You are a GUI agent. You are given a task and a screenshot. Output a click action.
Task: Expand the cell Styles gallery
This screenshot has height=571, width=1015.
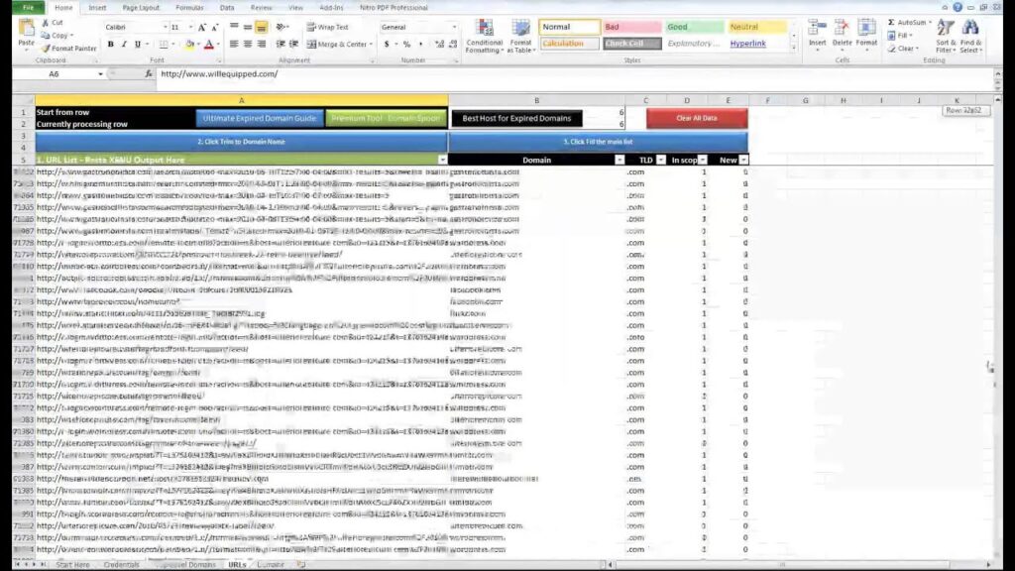tap(794, 48)
